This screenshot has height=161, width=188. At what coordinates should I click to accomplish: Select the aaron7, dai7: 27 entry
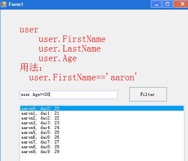(102, 142)
